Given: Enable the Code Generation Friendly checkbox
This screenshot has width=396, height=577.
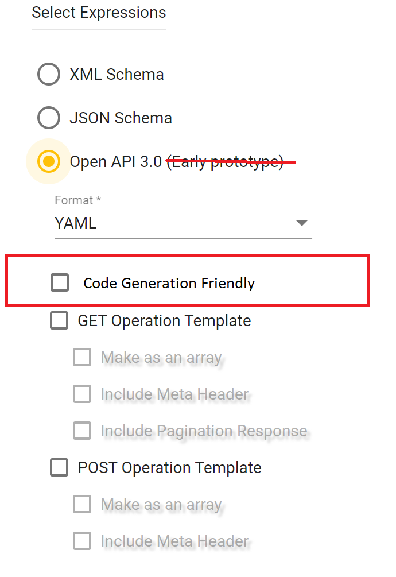Looking at the screenshot, I should [x=60, y=282].
